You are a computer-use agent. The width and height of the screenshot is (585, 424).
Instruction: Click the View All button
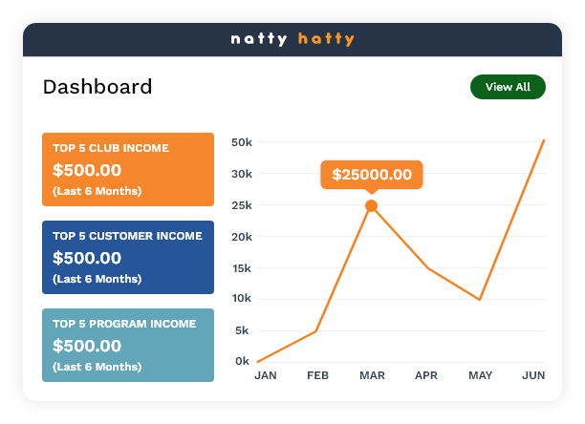coord(508,87)
